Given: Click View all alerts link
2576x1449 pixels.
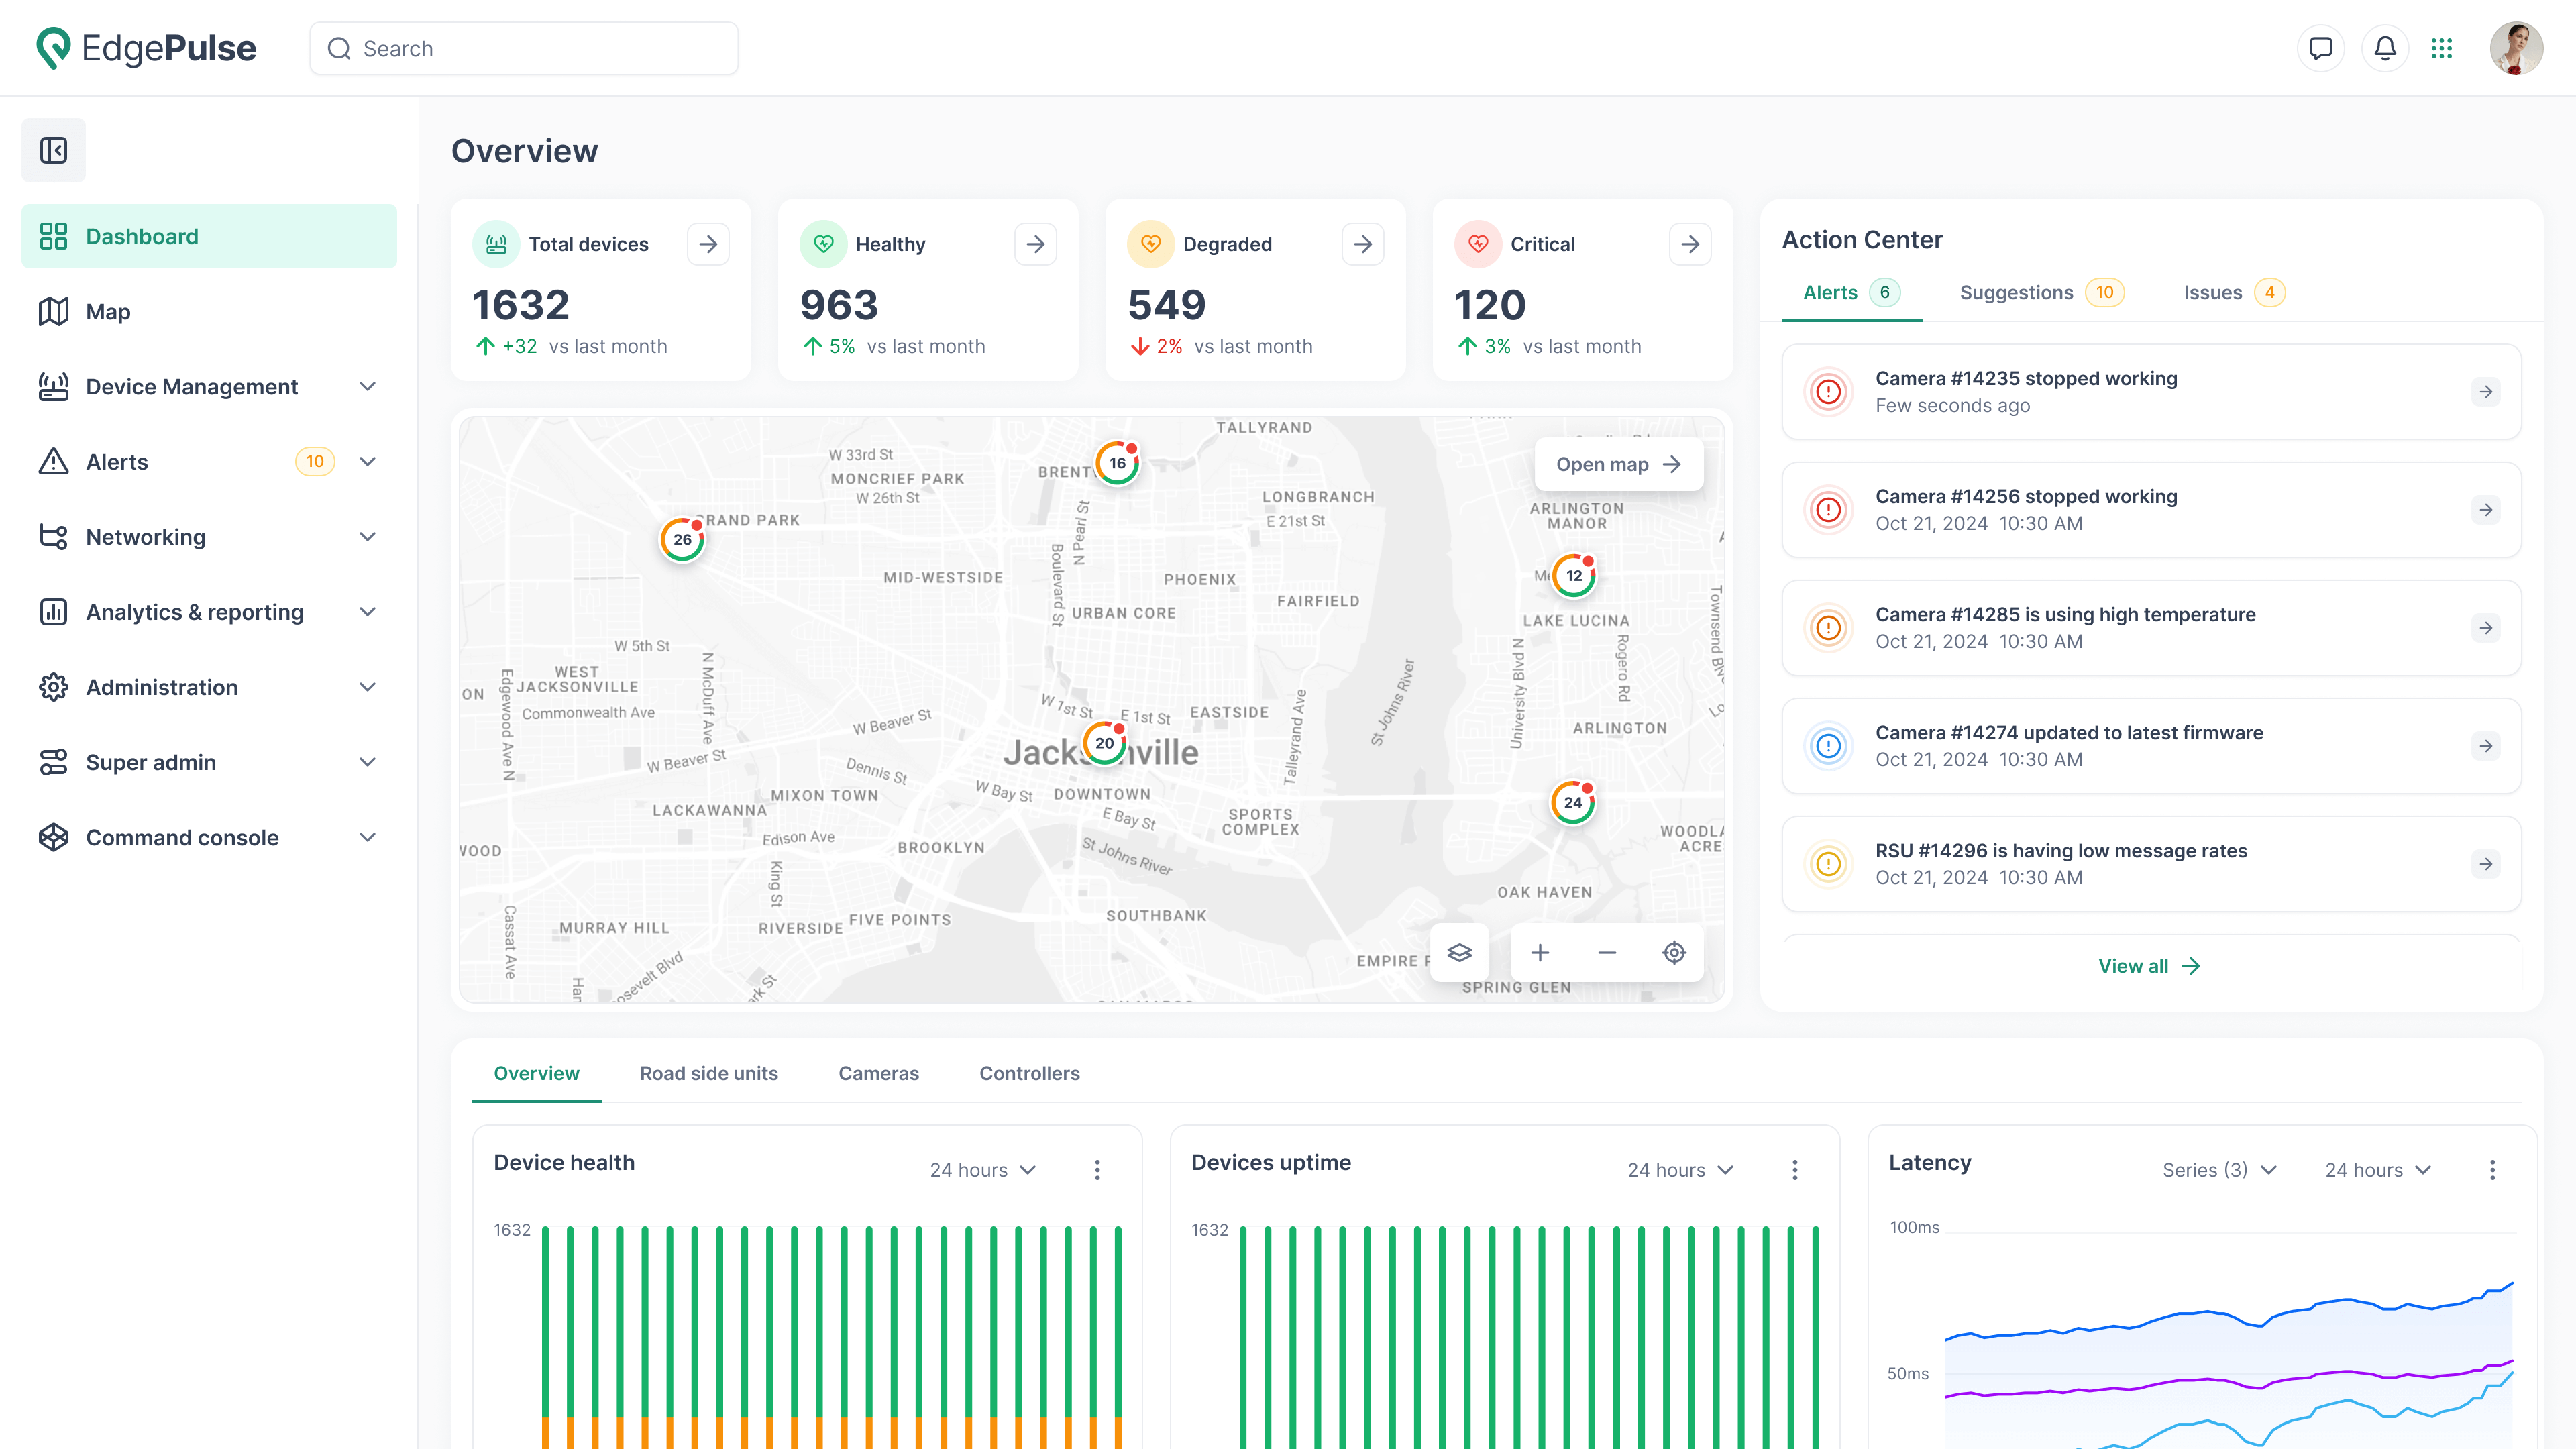Looking at the screenshot, I should 2149,966.
